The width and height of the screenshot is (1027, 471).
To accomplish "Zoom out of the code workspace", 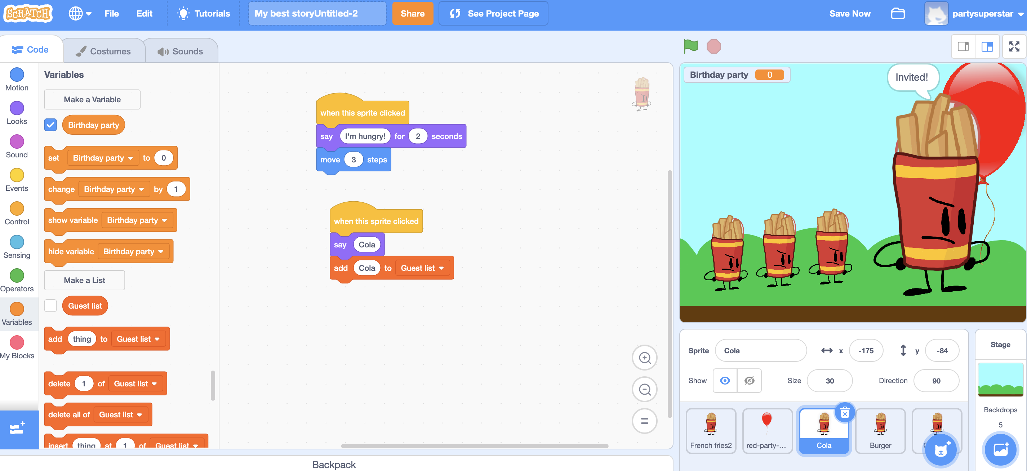I will click(x=644, y=389).
